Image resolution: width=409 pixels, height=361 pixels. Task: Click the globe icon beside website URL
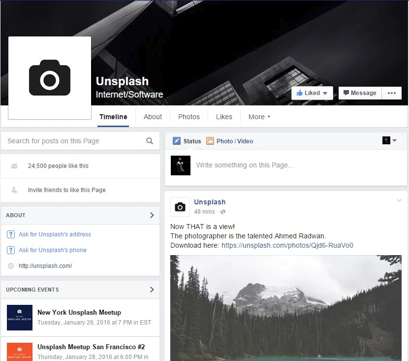11,266
